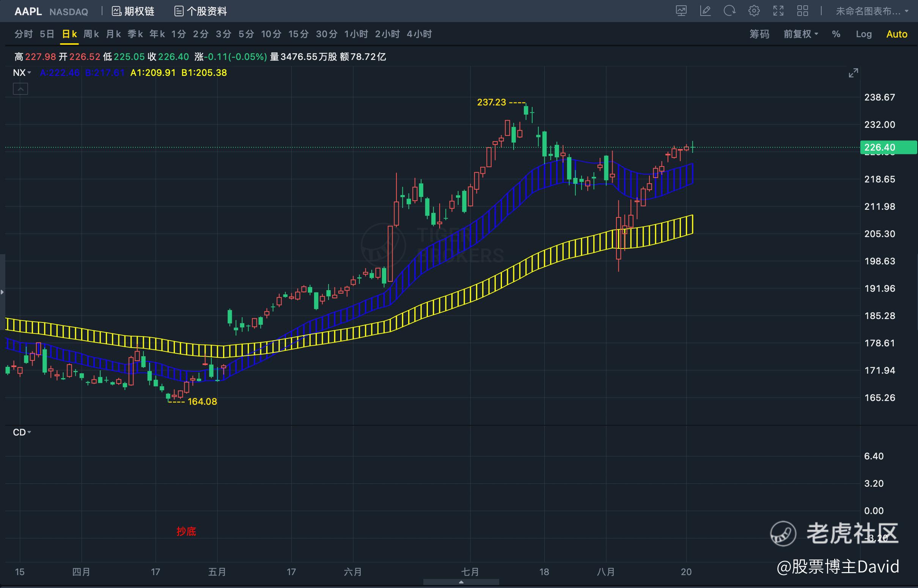Toggle Log scale

[863, 34]
